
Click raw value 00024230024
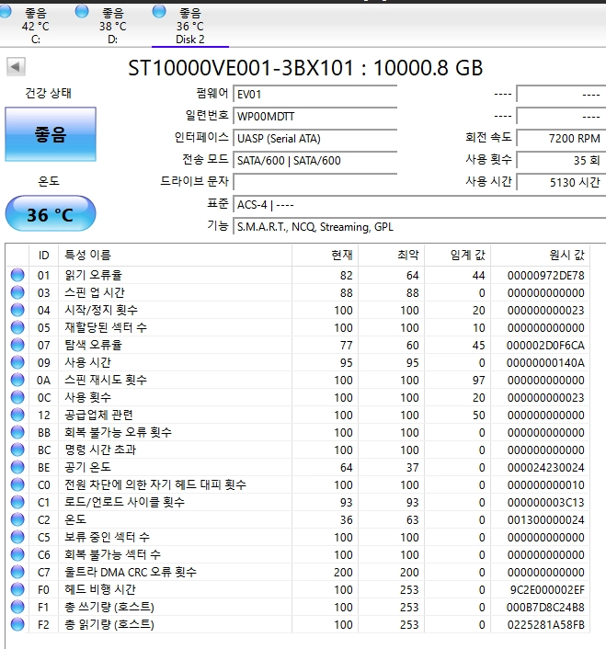point(545,467)
